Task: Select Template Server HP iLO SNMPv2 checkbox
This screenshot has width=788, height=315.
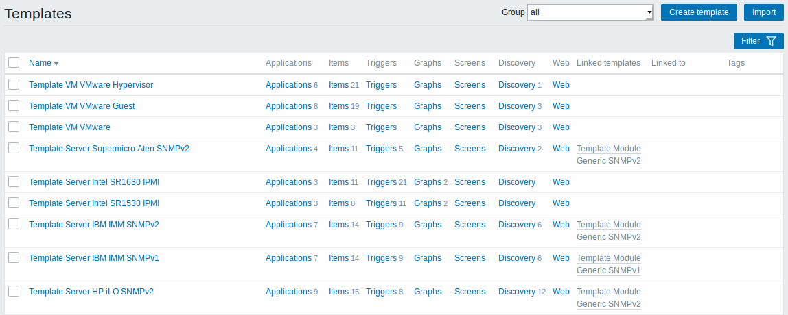Action: click(14, 291)
